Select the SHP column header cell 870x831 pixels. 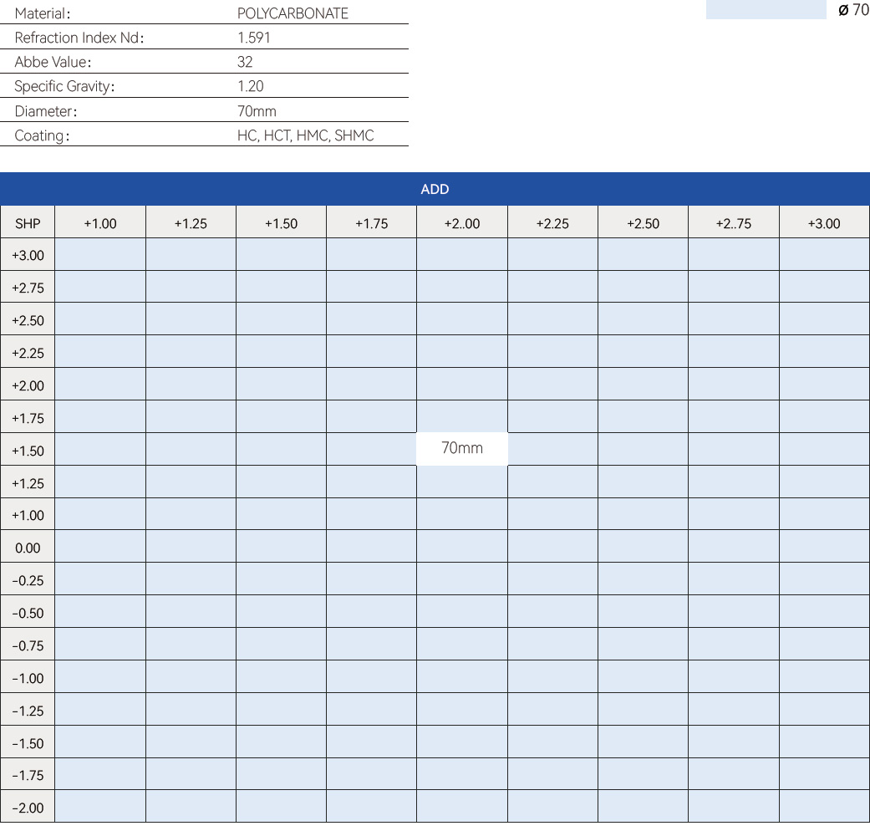coord(28,223)
